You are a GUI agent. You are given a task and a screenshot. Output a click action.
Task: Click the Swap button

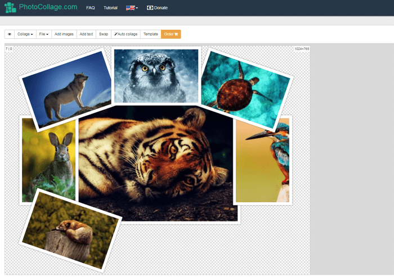[104, 34]
